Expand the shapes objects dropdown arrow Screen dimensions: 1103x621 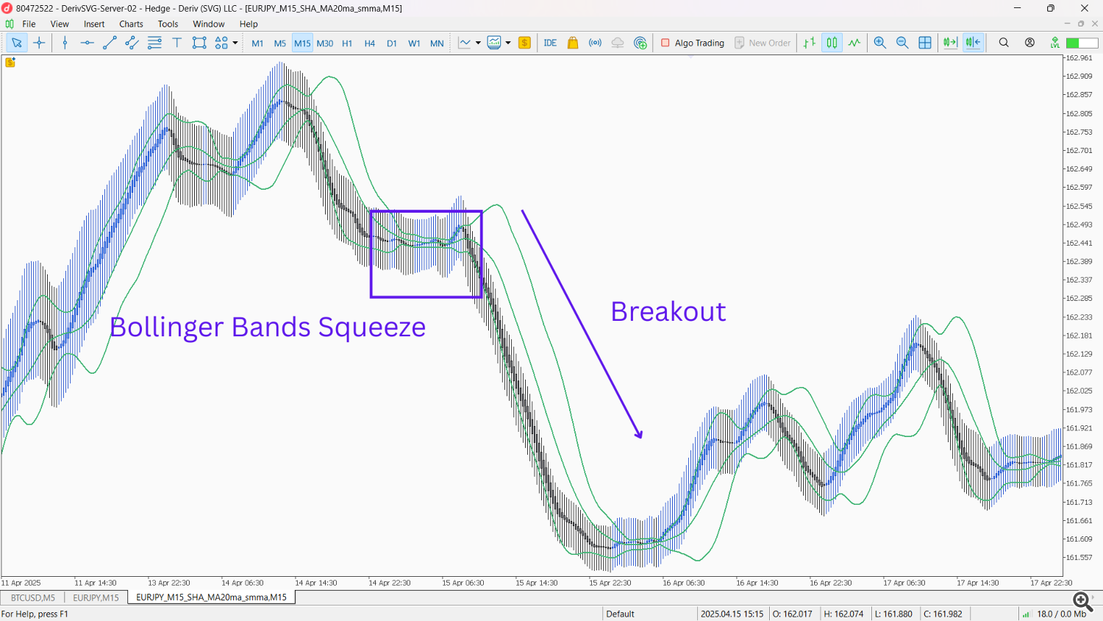pyautogui.click(x=235, y=43)
